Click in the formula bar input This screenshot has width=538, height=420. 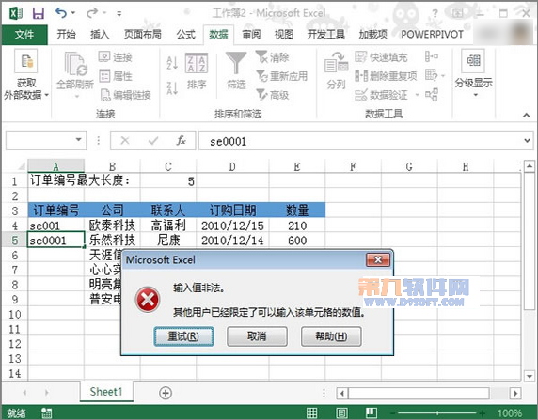coord(360,141)
